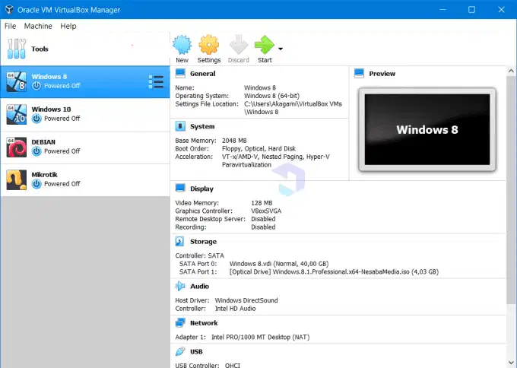Click Video Memory value 128 MB

pyautogui.click(x=262, y=203)
